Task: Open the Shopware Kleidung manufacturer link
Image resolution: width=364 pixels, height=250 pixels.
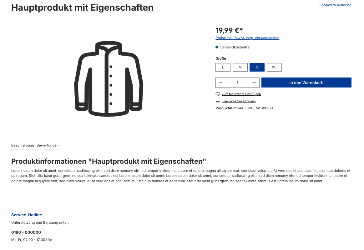Action: coord(335,5)
